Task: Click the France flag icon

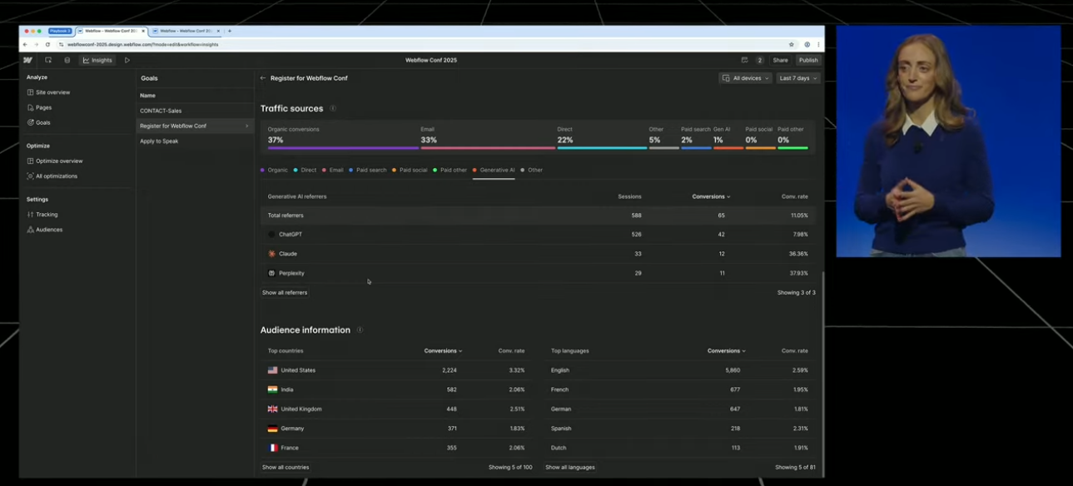Action: tap(272, 448)
